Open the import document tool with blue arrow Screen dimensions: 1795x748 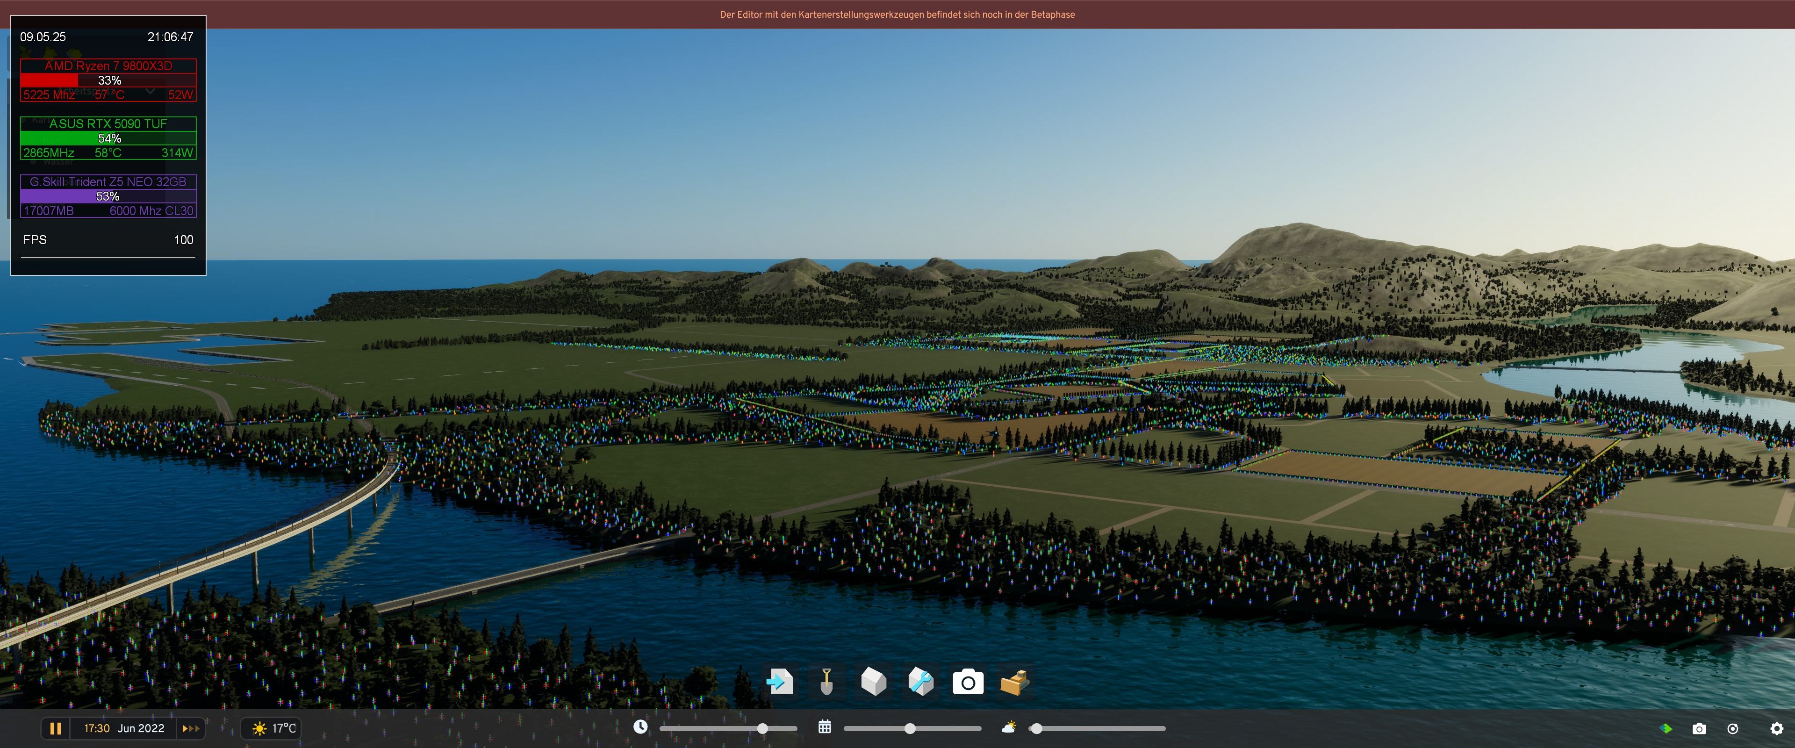(x=779, y=681)
